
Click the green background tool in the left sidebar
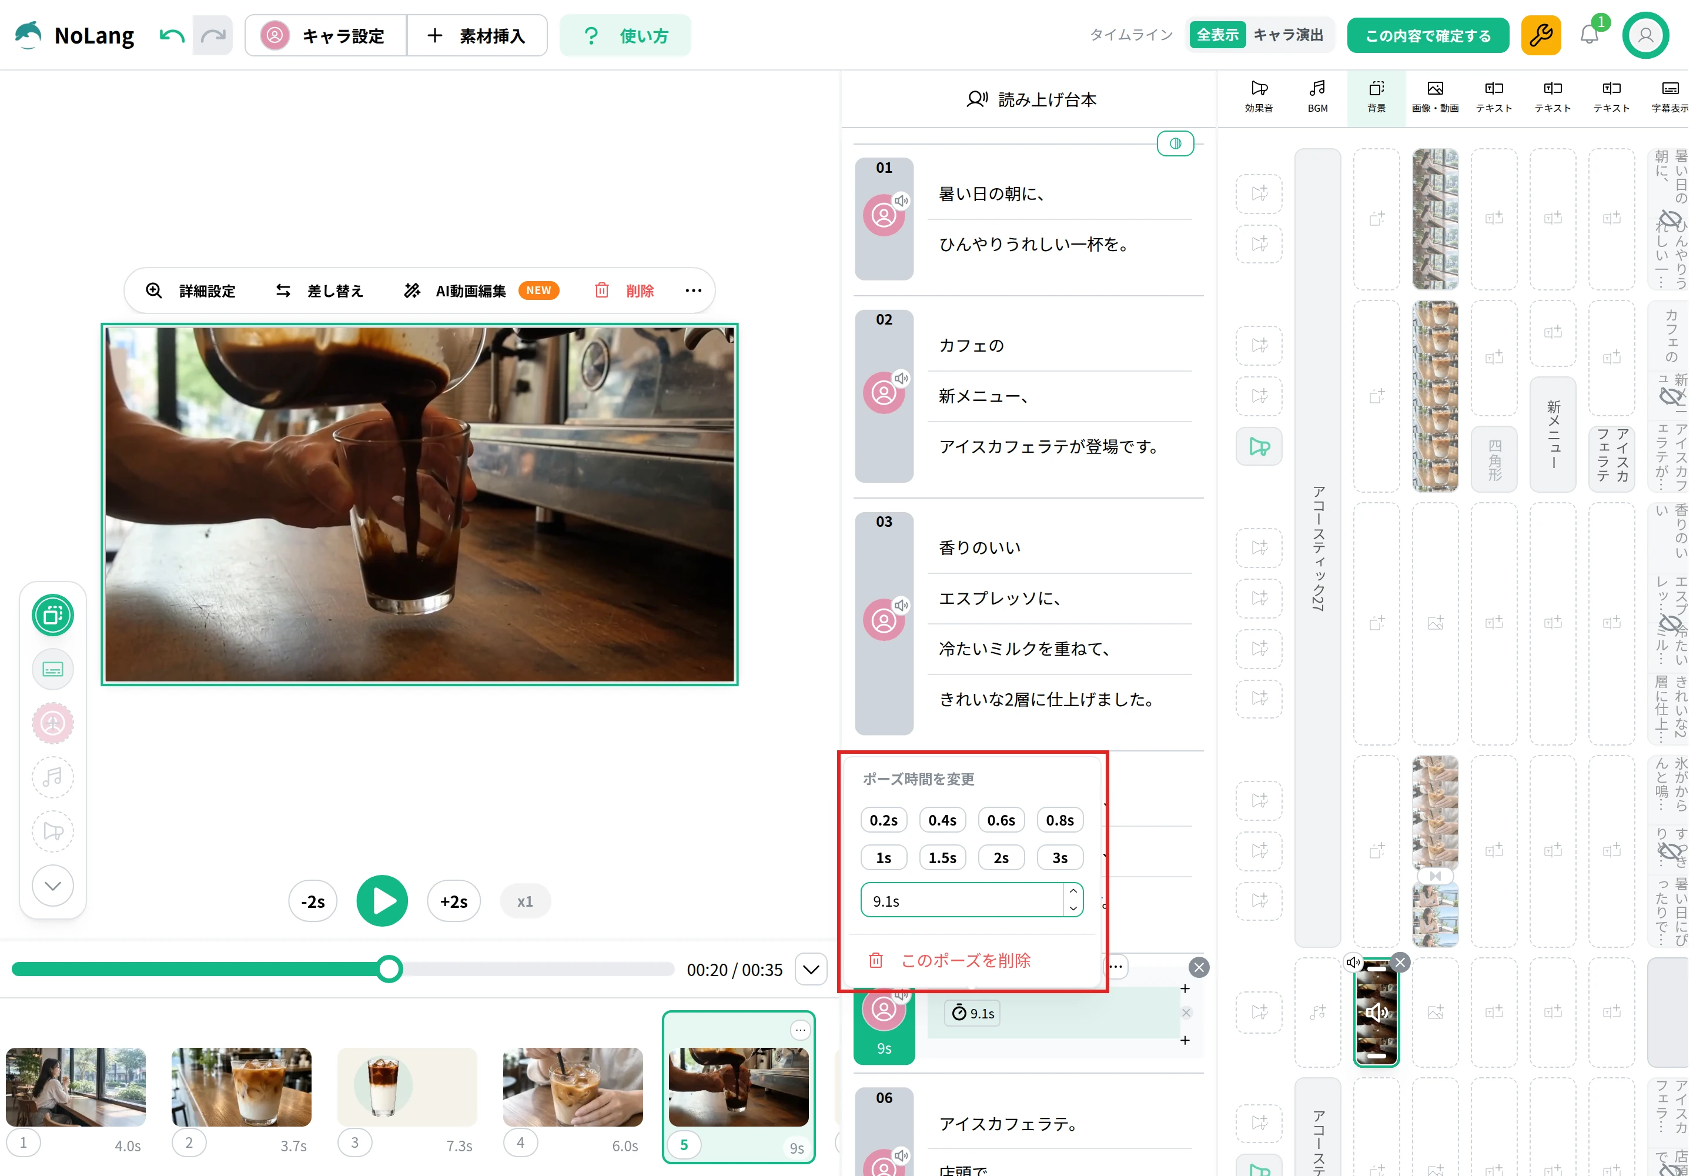pyautogui.click(x=53, y=614)
